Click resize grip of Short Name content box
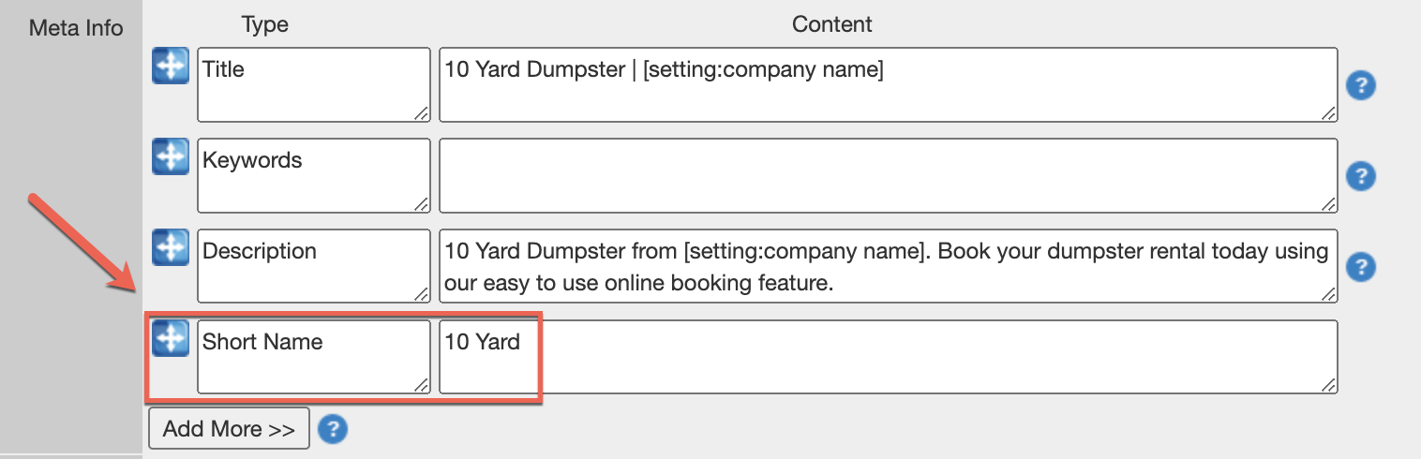Screen dimensions: 1421x459 click(x=1329, y=385)
